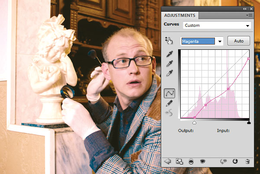Screen dimensions: 260x174
Task: Click the black triangle slider below the curve
Action: click(x=249, y=122)
